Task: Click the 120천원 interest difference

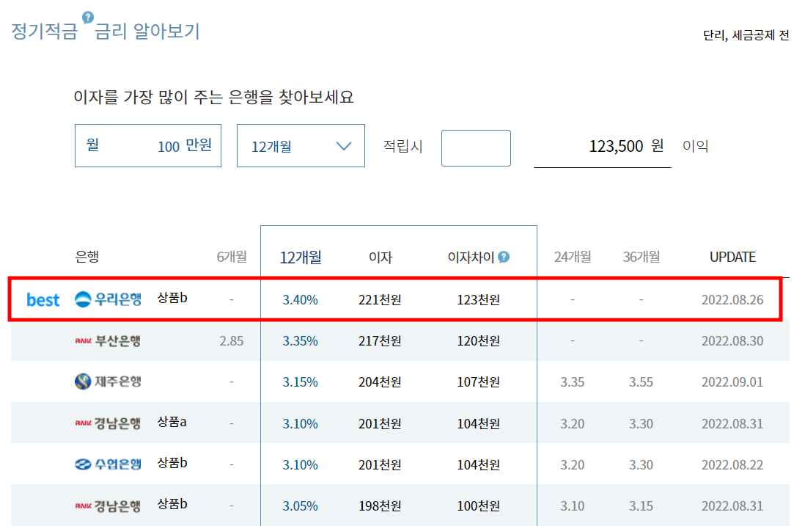Action: (x=479, y=341)
